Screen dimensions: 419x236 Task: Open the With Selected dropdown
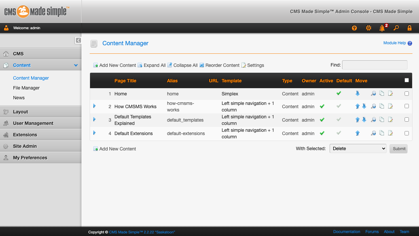coord(358,148)
